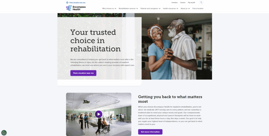This screenshot has height=136, width=269.
Task: Expand the Patients and caregivers chevron
Action: (x=159, y=9)
